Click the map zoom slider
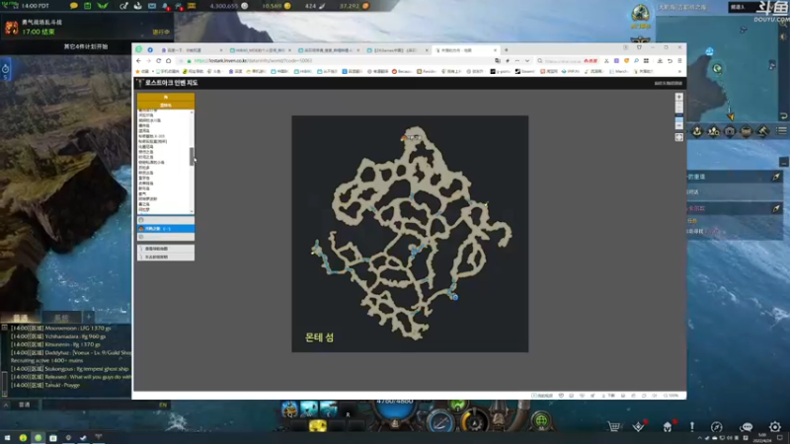 [679, 115]
